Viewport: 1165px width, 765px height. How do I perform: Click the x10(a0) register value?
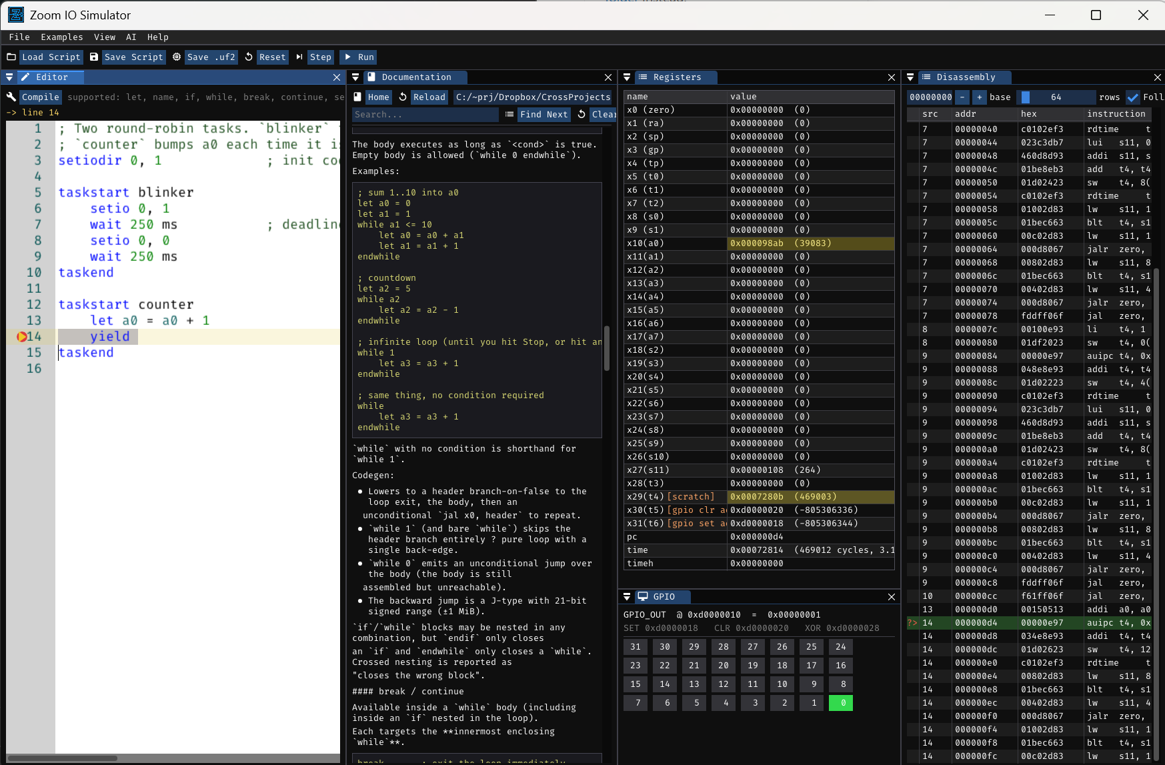[x=810, y=243]
